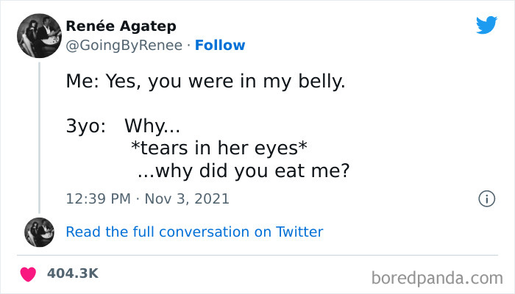Click the 12:39 PM time in the timestamp
The height and width of the screenshot is (294, 515).
[x=99, y=198]
